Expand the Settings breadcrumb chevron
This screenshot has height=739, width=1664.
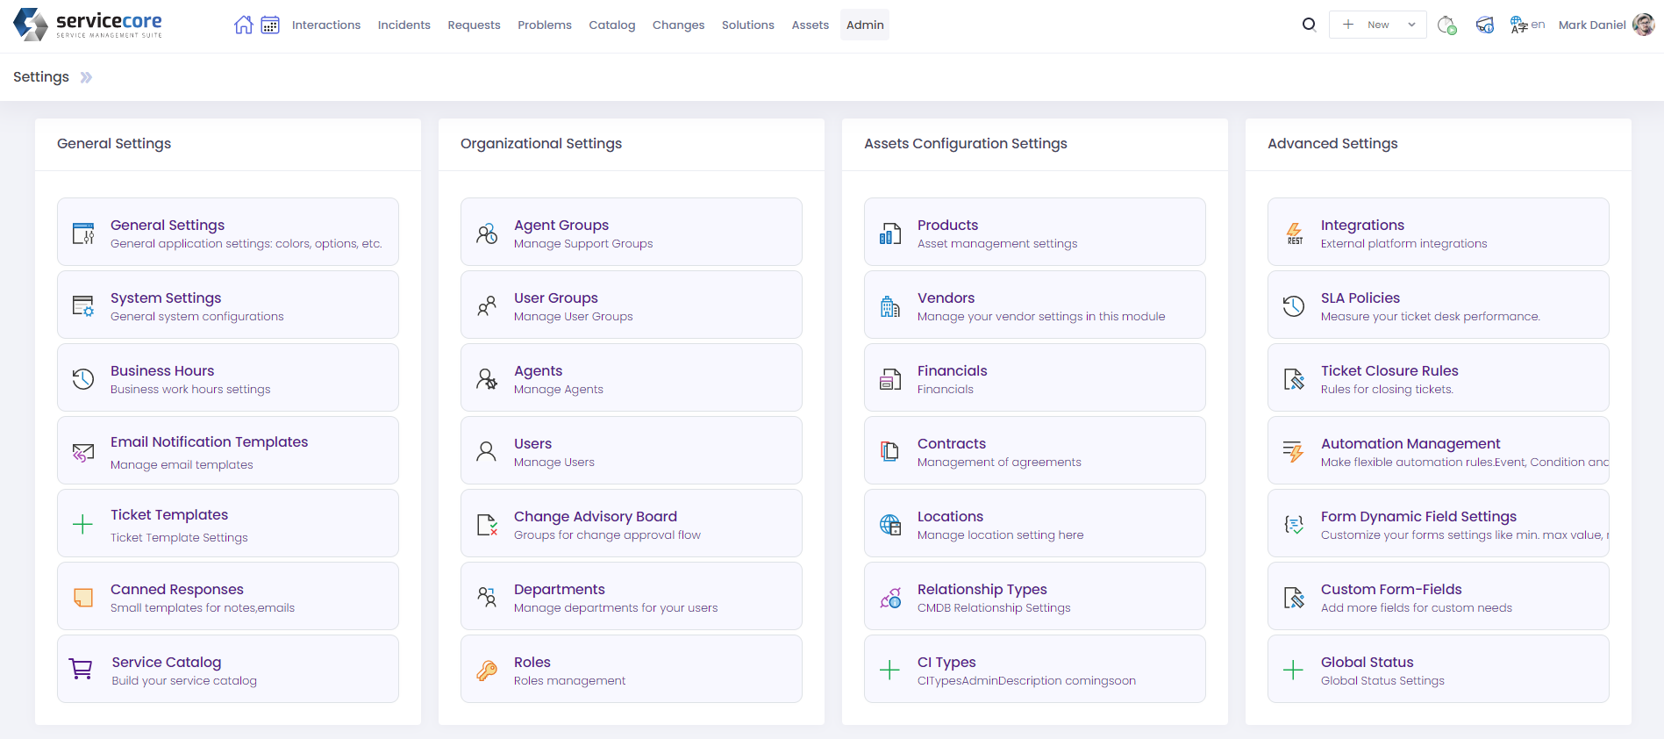click(x=86, y=77)
